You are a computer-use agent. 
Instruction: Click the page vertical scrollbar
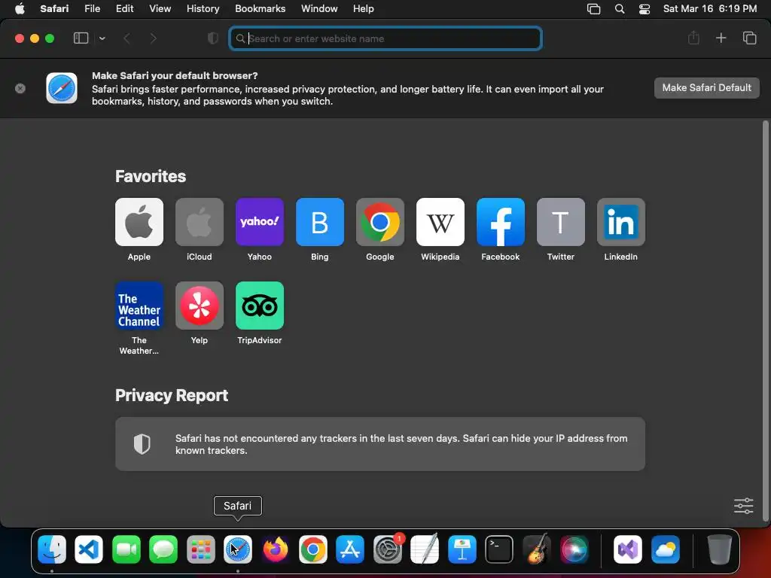(765, 321)
